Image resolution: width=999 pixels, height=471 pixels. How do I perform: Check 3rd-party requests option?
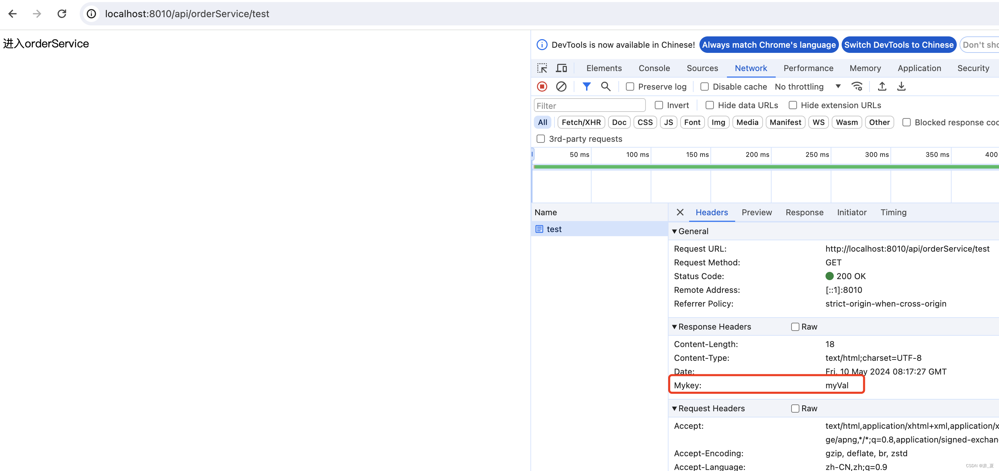540,139
